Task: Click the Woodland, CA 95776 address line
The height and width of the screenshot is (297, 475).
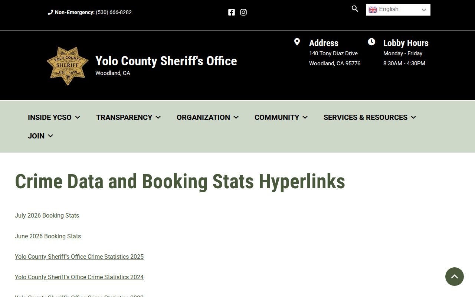Action: pos(335,63)
